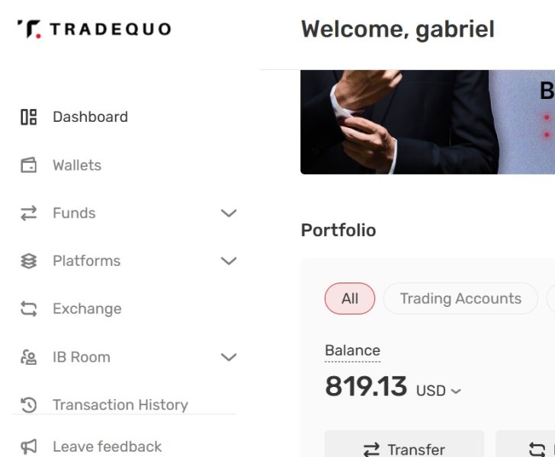Go to Transaction History page

pos(120,405)
